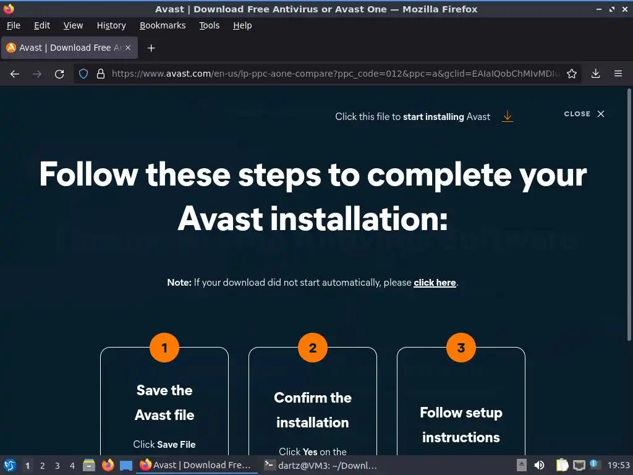Screen dimensions: 633x475
Task: Switch to the Avast Firefox taskbar window
Action: tap(197, 465)
